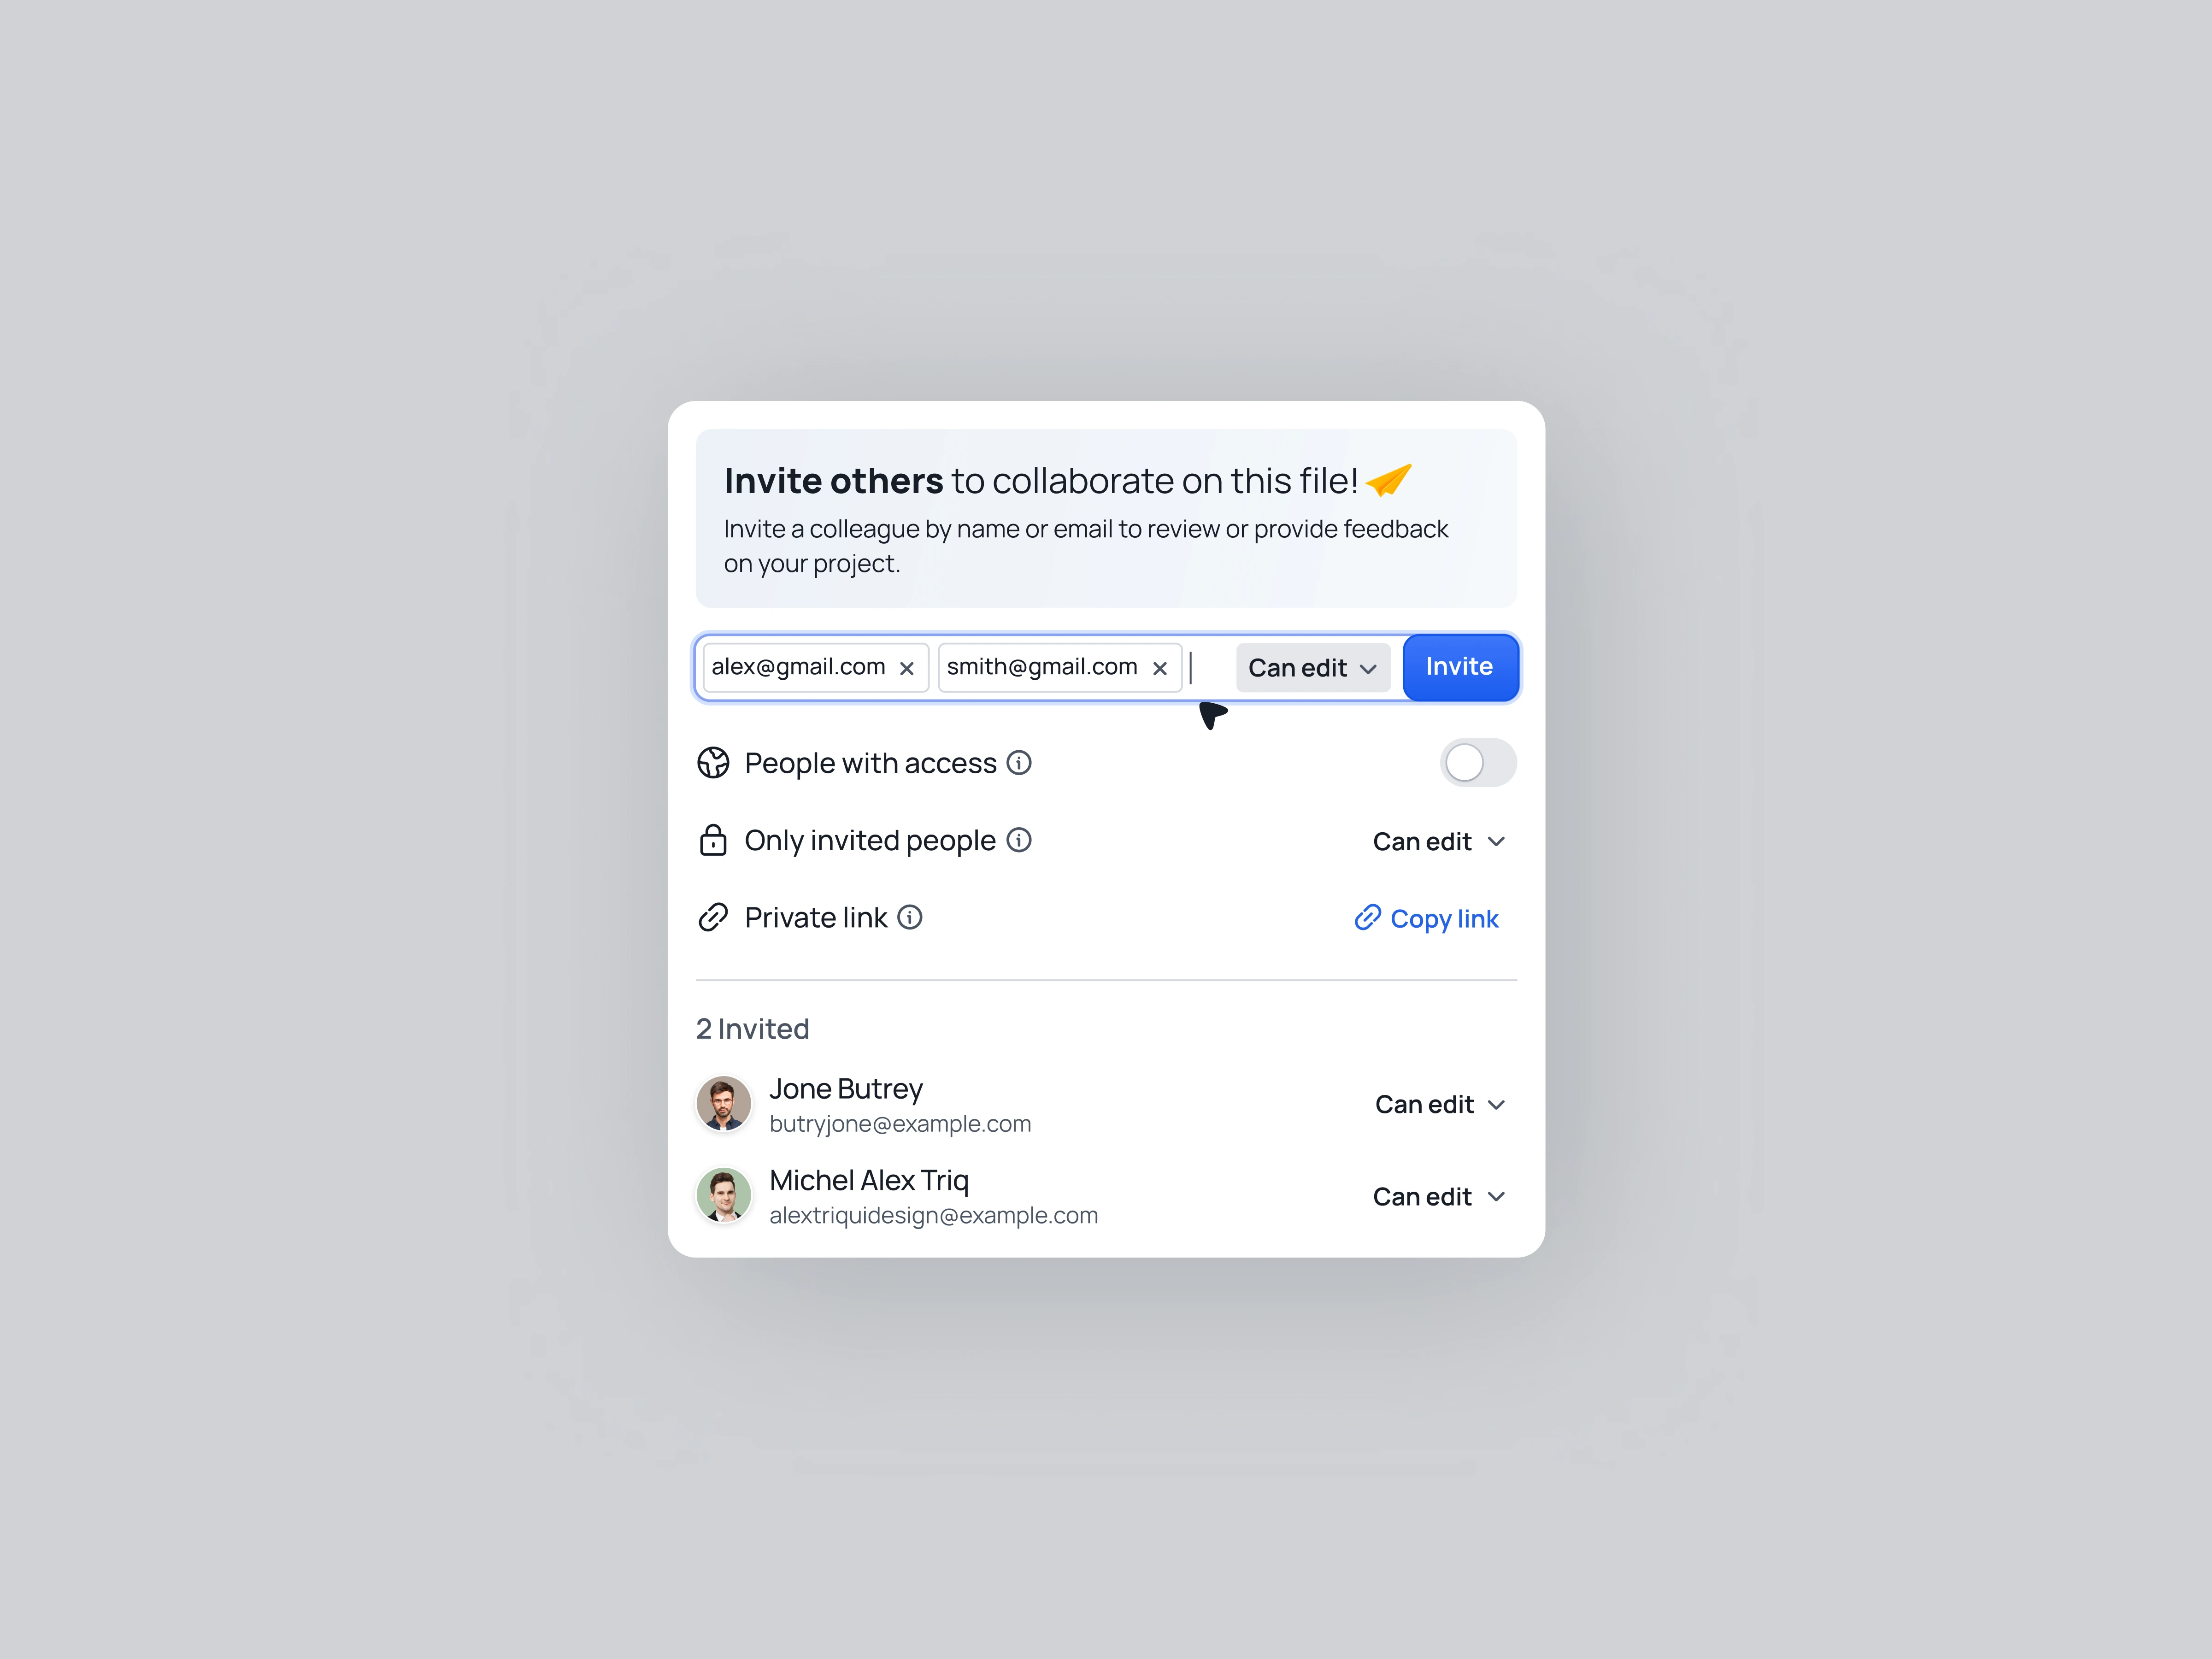Open Can edit dropdown in the invite field
Screen dimensions: 2212x1659
1312,668
